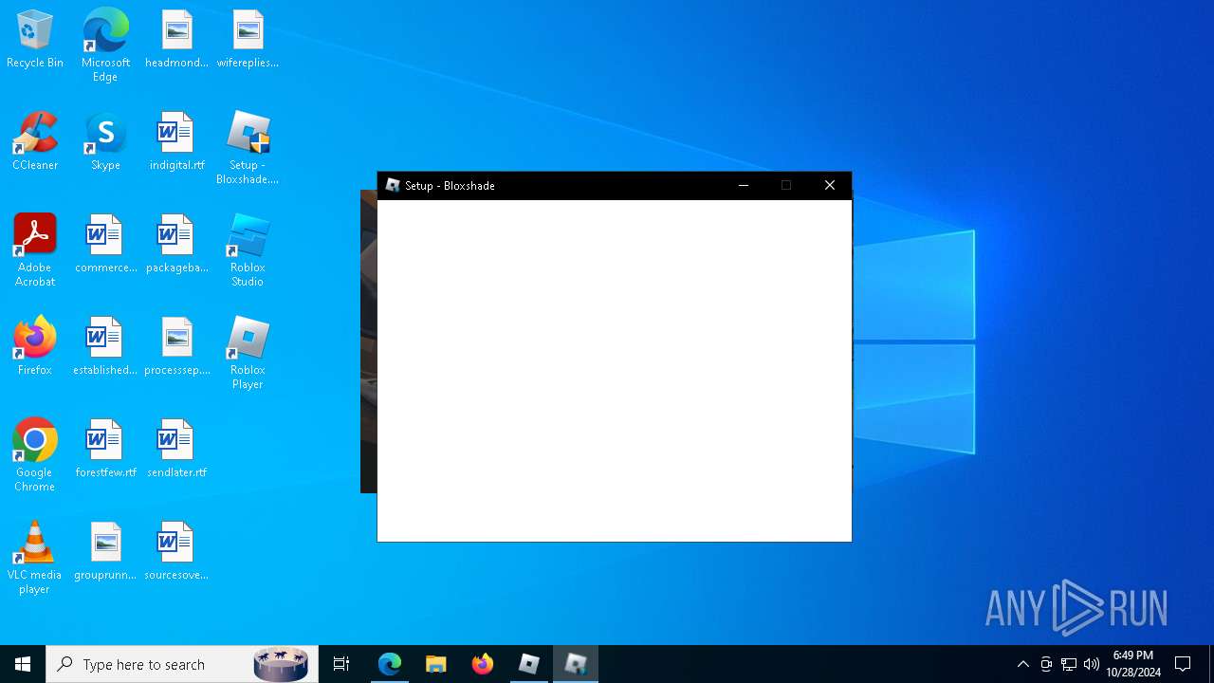The width and height of the screenshot is (1214, 683).
Task: Close the Setup - Bloxshade window
Action: coord(830,186)
